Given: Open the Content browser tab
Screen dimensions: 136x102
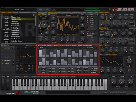Looking at the screenshot, I should pos(7,12).
